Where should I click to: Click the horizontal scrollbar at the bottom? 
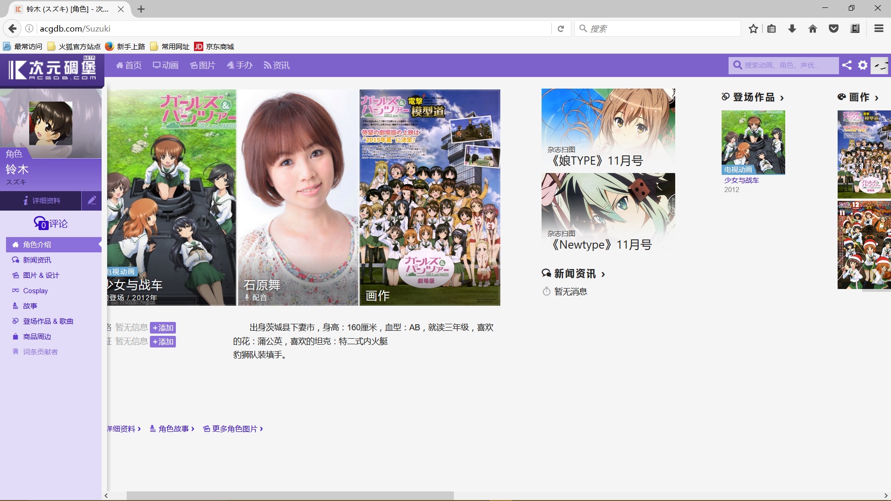point(290,495)
